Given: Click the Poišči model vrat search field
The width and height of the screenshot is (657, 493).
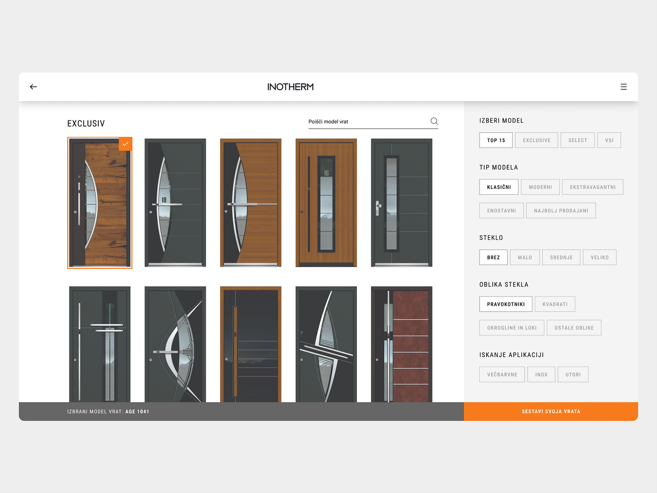Looking at the screenshot, I should (x=361, y=121).
